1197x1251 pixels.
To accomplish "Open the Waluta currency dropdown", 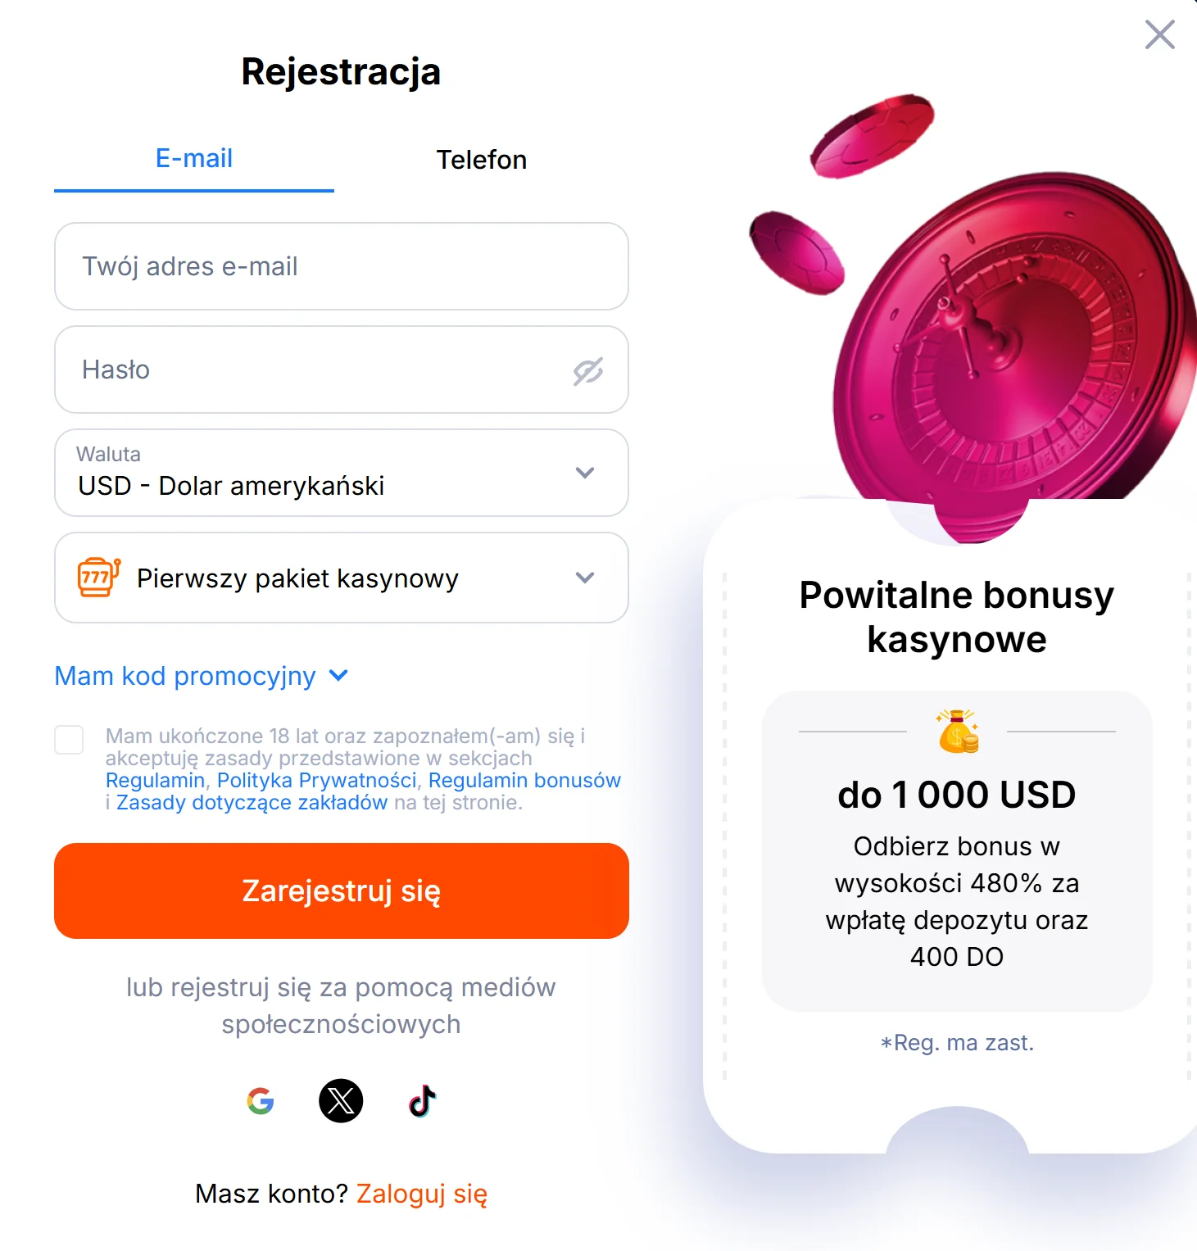I will pos(342,473).
